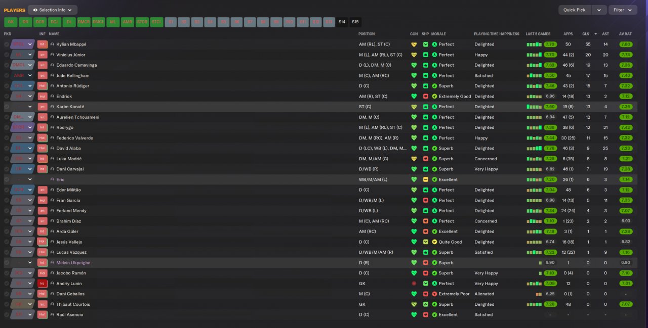Click Jude Bellingham's Int status badge

point(43,76)
